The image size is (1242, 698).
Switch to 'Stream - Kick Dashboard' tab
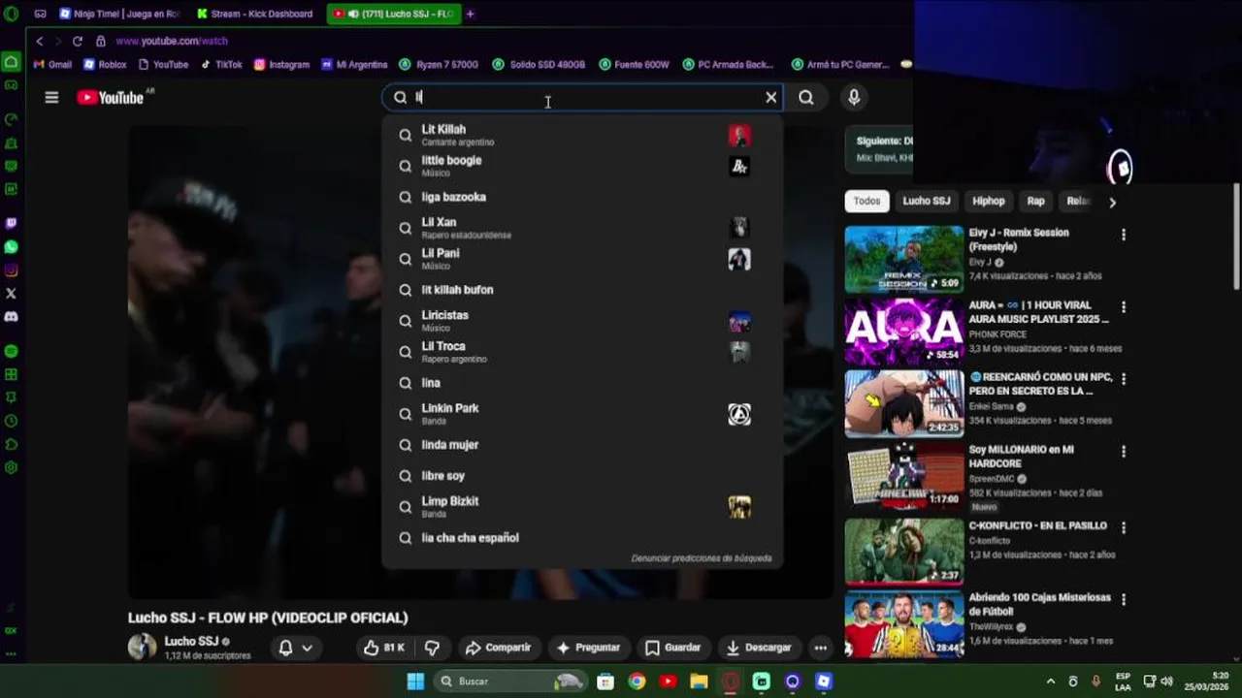[x=255, y=14]
